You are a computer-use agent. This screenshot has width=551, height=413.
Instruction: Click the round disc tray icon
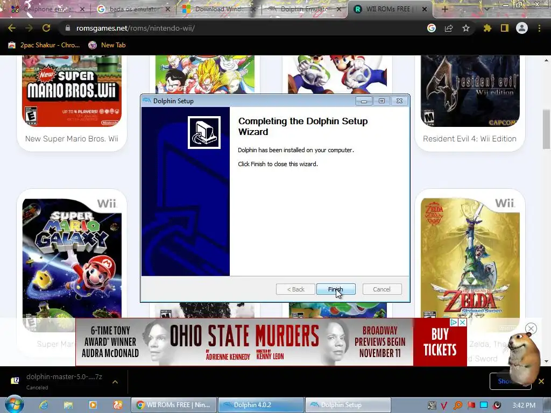(497, 405)
